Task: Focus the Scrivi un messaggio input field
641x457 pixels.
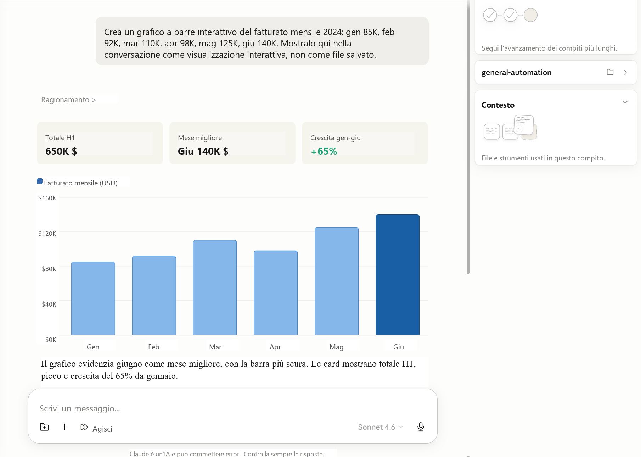Action: [232, 409]
